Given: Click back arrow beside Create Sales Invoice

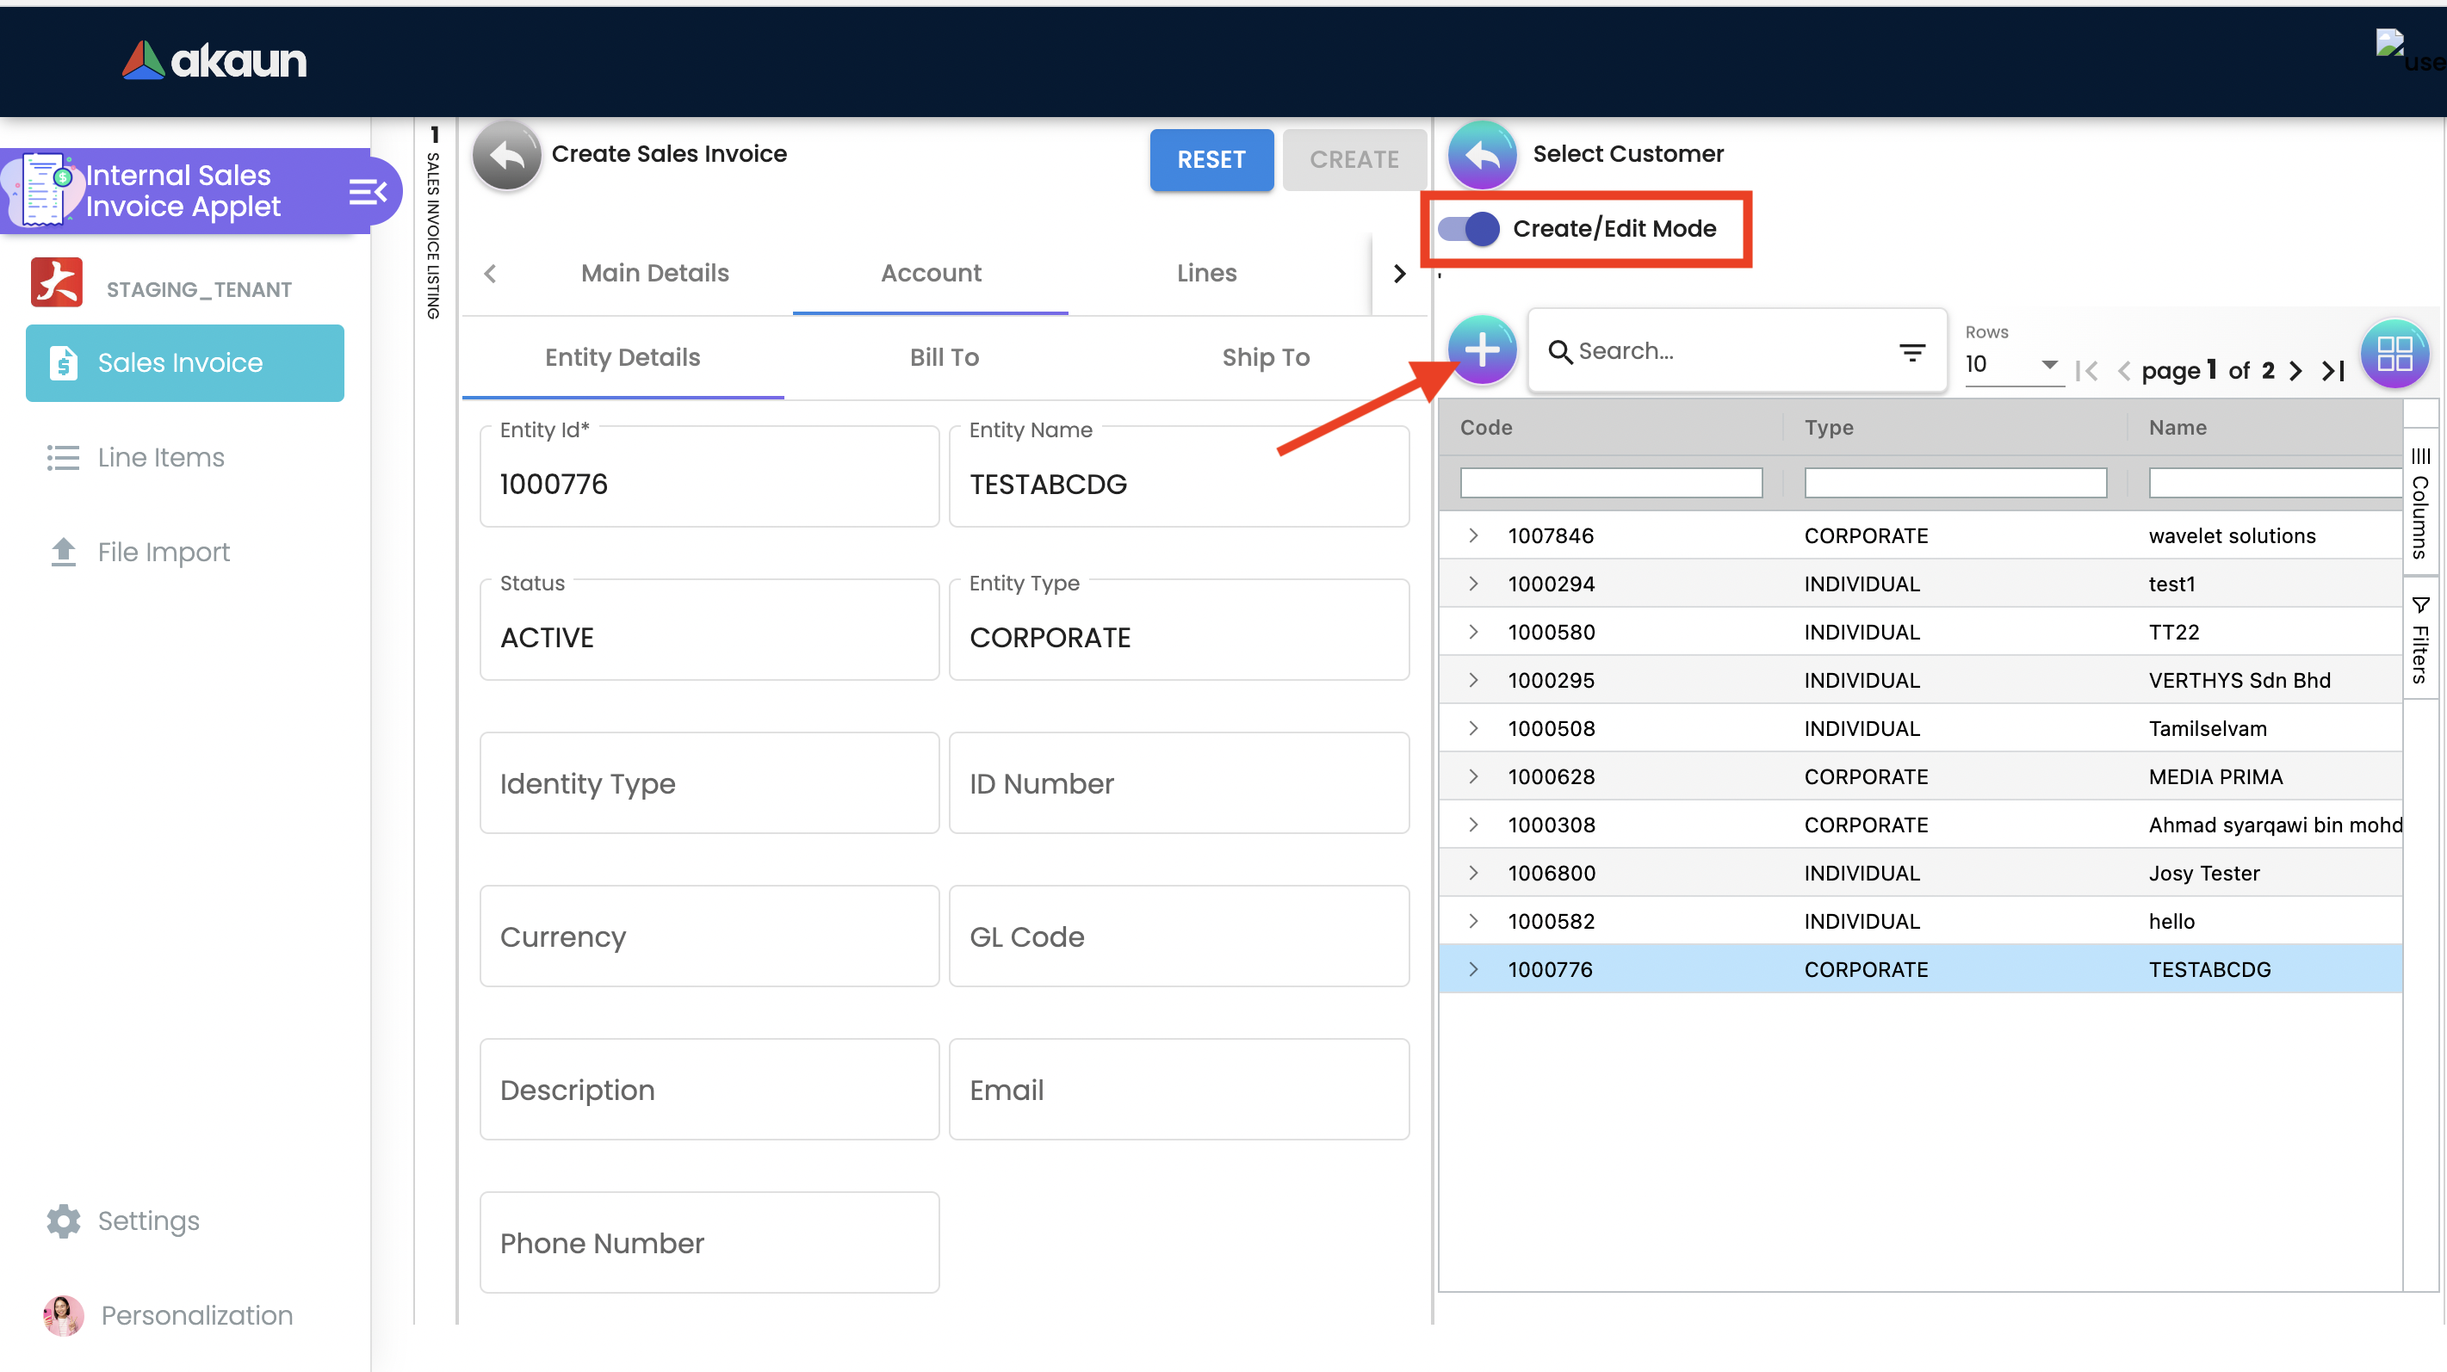Looking at the screenshot, I should pos(506,155).
